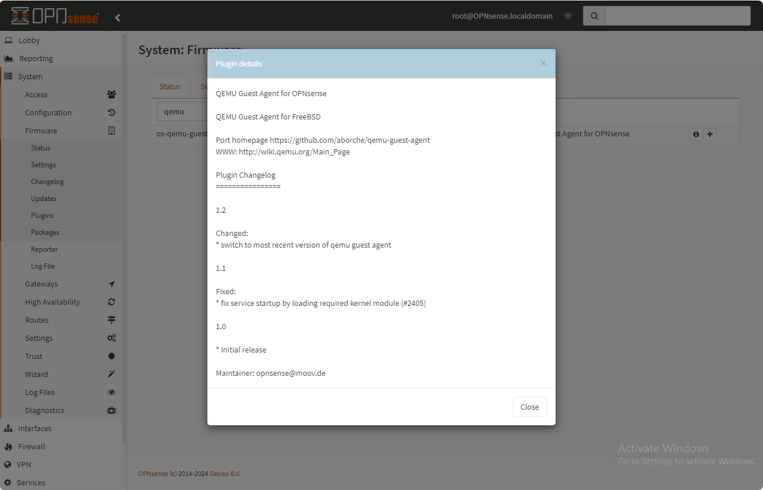Click the Lobby laptop icon

point(8,40)
